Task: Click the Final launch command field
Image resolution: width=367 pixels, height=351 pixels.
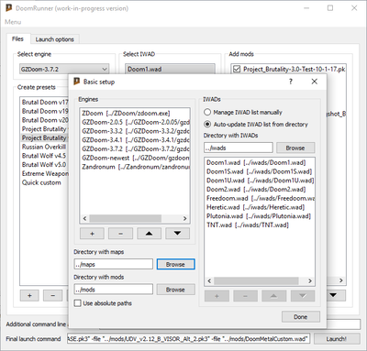Action: (188, 339)
